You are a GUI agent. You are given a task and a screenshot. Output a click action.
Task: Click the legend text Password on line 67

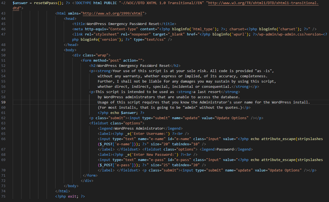(x=225, y=149)
